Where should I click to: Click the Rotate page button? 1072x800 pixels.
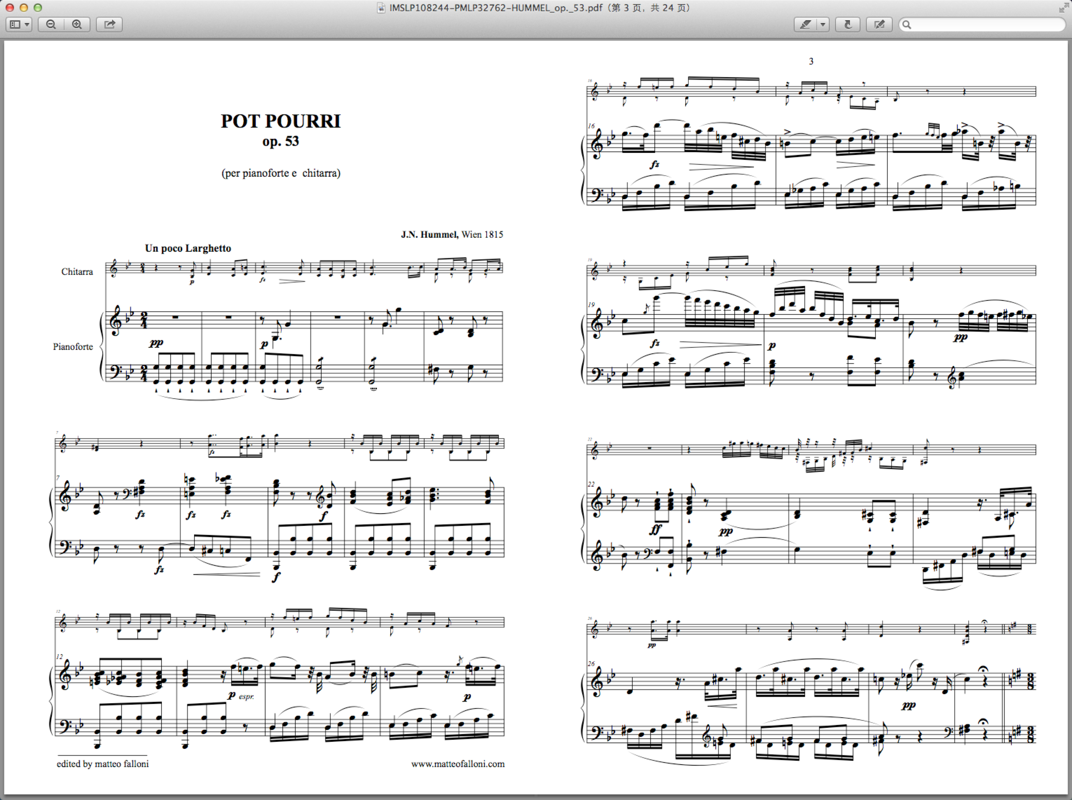(847, 25)
